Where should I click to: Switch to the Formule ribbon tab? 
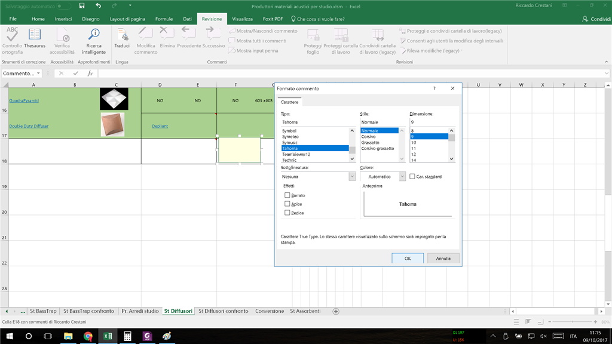[x=164, y=19]
